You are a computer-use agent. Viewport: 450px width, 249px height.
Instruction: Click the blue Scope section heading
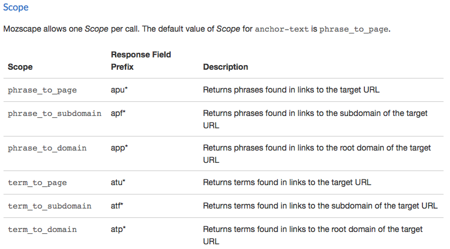[x=16, y=8]
